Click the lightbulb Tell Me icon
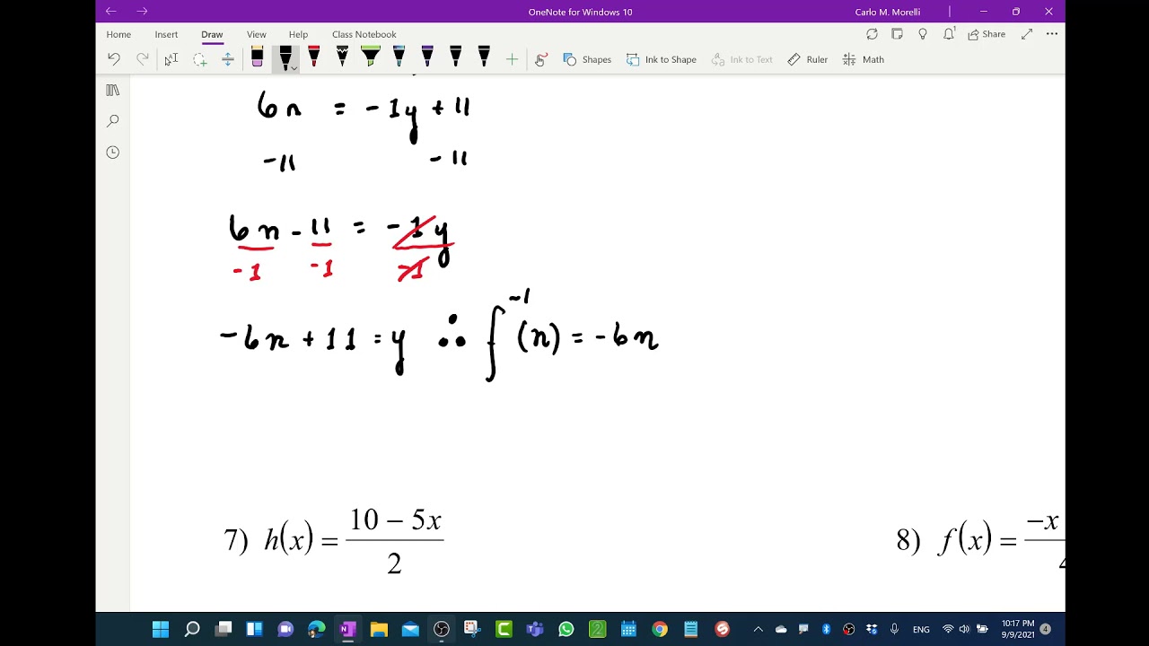 point(923,34)
